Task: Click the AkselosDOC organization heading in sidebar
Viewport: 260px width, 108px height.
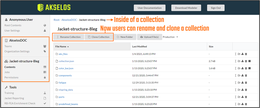Action: 18,40
